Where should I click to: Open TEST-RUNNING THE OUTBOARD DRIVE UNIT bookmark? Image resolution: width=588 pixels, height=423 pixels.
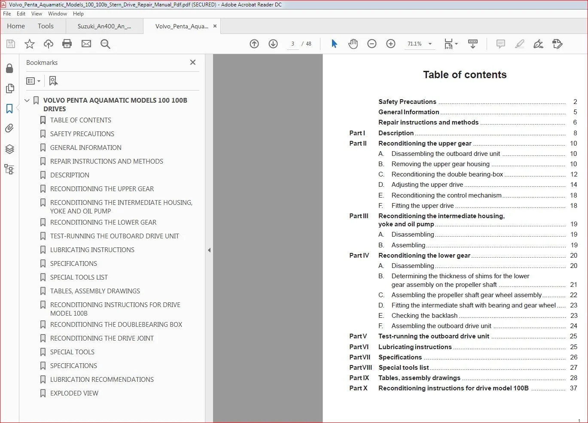tap(115, 236)
